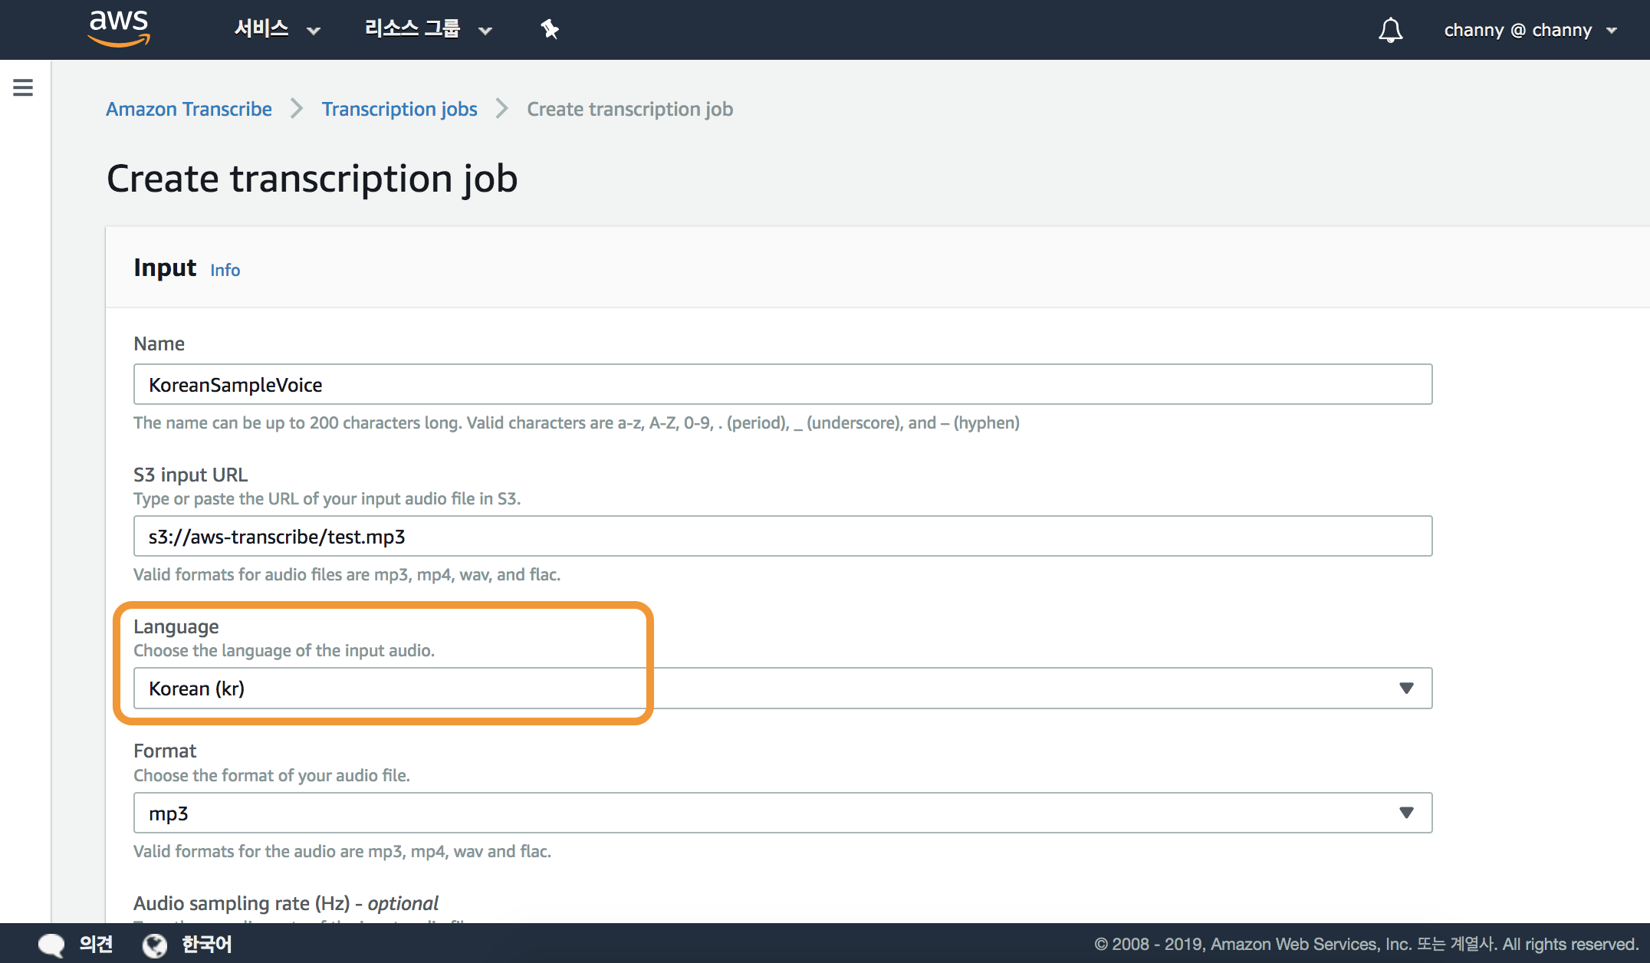This screenshot has height=963, width=1650.
Task: Click the arrow on the Format select box
Action: click(1406, 813)
